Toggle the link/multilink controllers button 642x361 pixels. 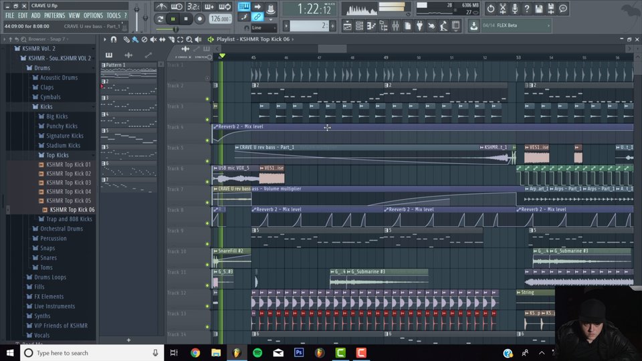coord(257,17)
